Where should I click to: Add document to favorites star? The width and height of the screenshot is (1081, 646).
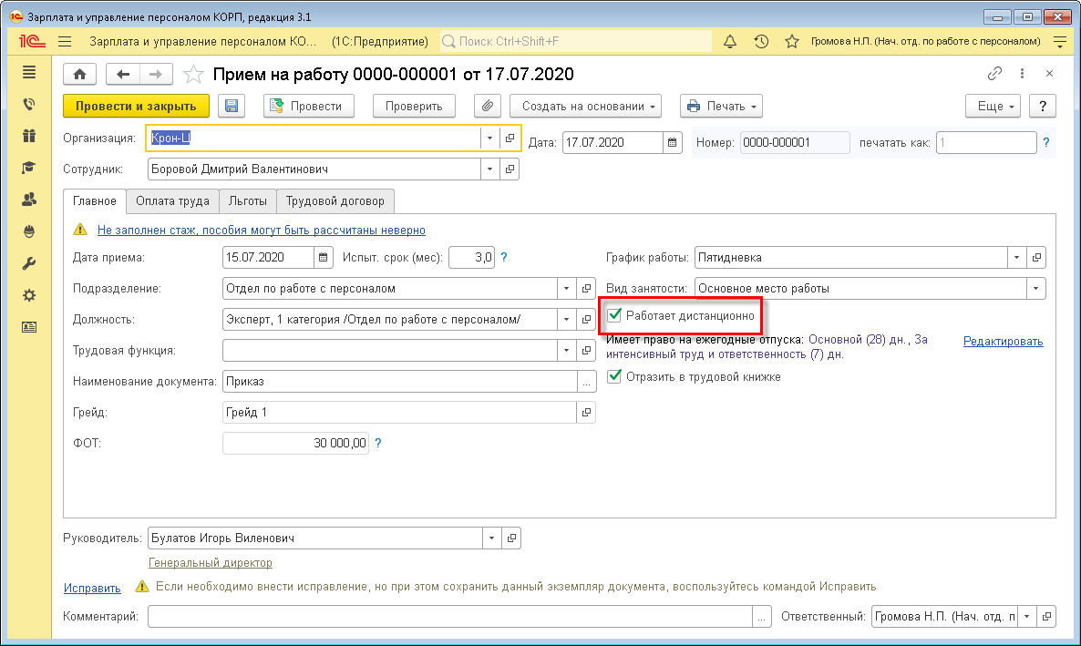[x=192, y=75]
